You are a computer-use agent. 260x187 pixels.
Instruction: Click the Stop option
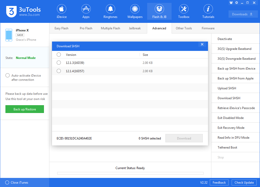tap(236, 157)
